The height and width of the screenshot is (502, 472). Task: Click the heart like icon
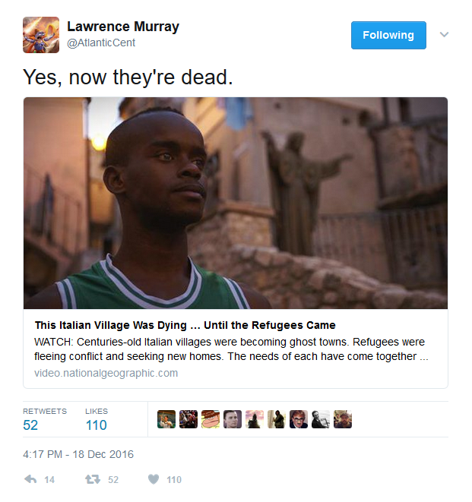(154, 479)
